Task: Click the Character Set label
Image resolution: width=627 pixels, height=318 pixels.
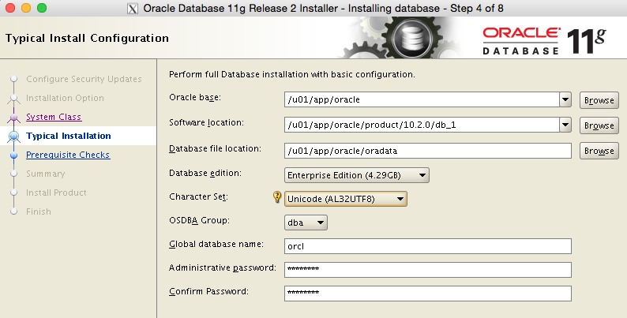Action: click(x=199, y=196)
